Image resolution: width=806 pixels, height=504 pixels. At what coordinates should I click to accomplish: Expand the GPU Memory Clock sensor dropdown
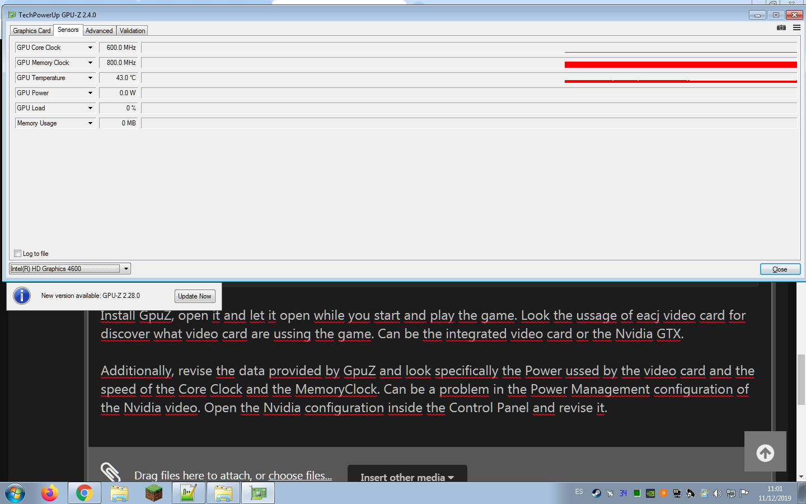90,63
